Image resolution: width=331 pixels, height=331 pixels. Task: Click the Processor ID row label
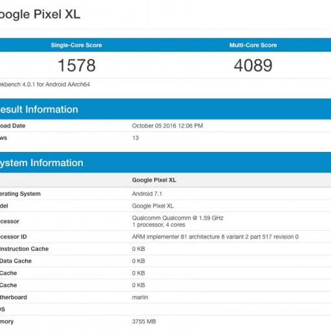(x=14, y=237)
